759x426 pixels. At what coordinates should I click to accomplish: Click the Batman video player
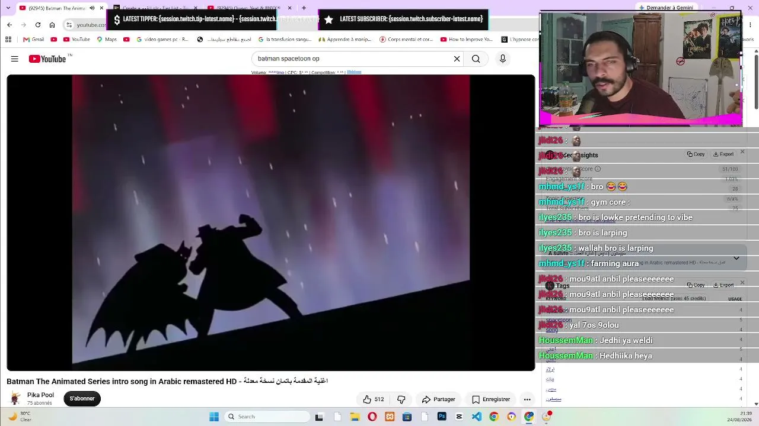(x=270, y=222)
